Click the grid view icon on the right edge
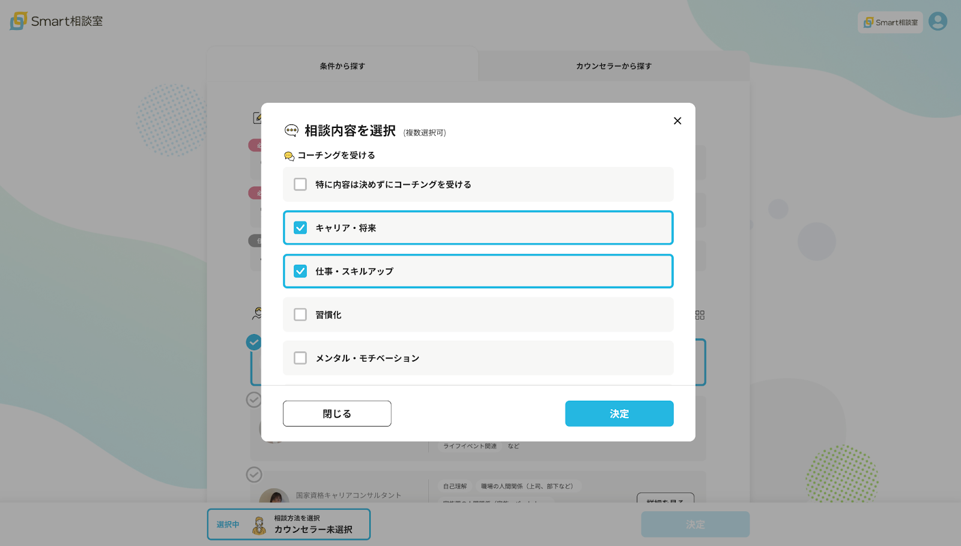The height and width of the screenshot is (546, 961). [x=698, y=314]
